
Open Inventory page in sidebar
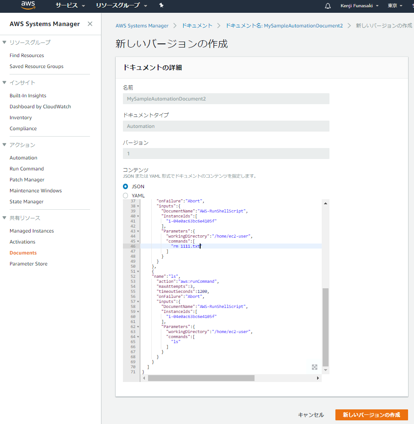21,117
